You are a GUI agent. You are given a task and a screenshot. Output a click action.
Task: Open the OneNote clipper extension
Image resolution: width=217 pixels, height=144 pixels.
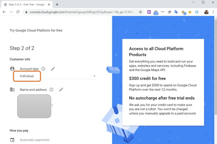tap(149, 12)
